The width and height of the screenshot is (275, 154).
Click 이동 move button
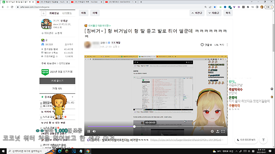84,13
